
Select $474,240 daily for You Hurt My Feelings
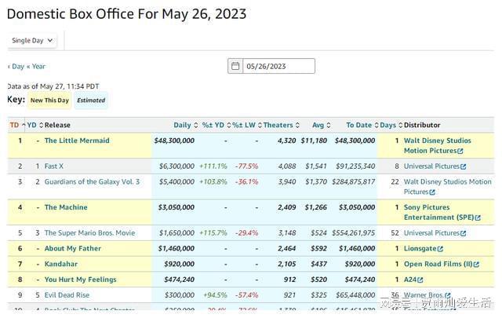(179, 280)
